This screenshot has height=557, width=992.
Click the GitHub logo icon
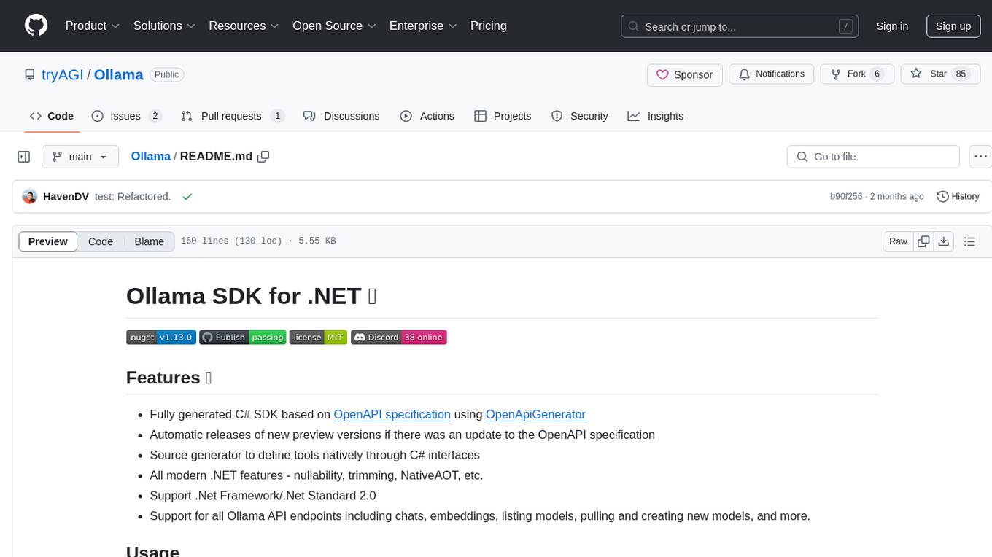(x=36, y=26)
